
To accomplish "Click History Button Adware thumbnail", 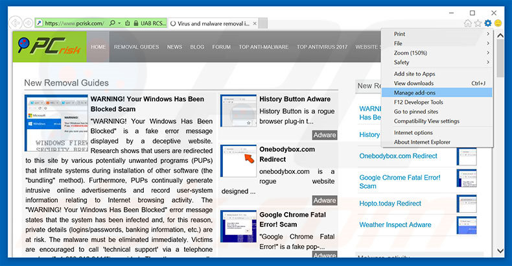I will (x=239, y=111).
